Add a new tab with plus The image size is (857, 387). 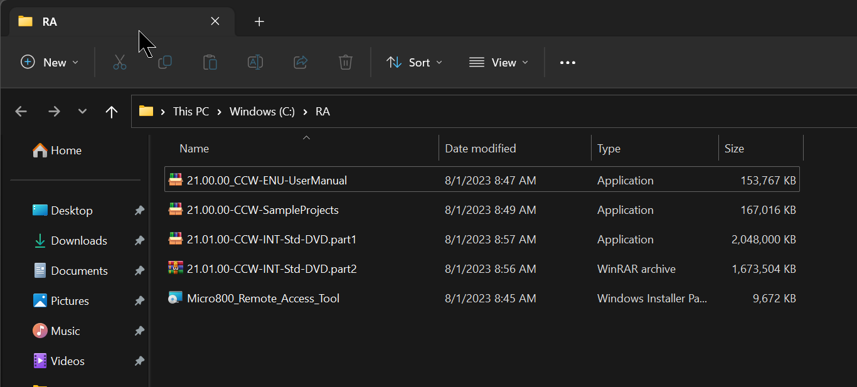[x=259, y=21]
